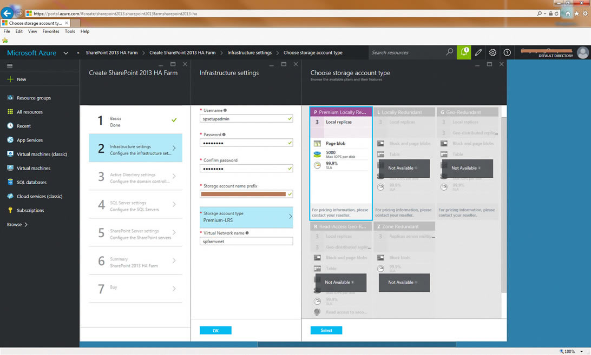Open step 2 Infrastructure settings

click(135, 148)
